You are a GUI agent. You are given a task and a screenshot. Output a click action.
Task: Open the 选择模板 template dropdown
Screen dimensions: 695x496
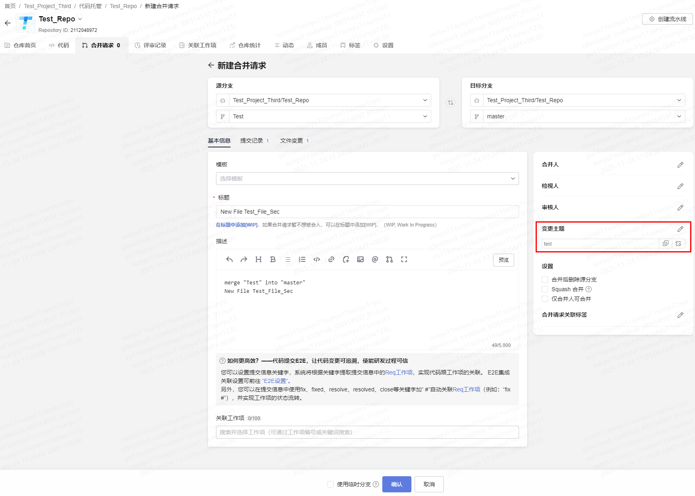point(367,179)
